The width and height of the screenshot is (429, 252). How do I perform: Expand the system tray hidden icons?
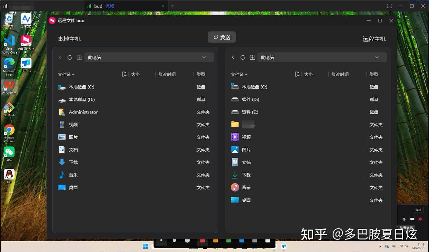coord(380,247)
